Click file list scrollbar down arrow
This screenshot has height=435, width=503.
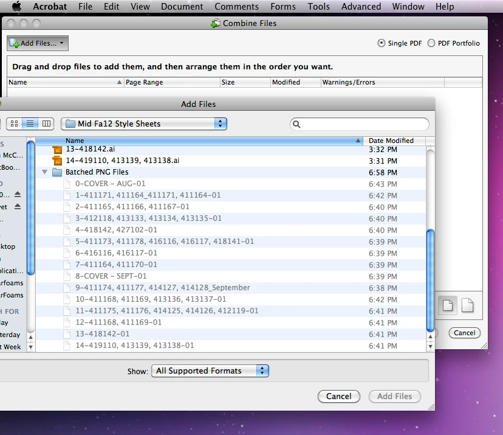[431, 347]
